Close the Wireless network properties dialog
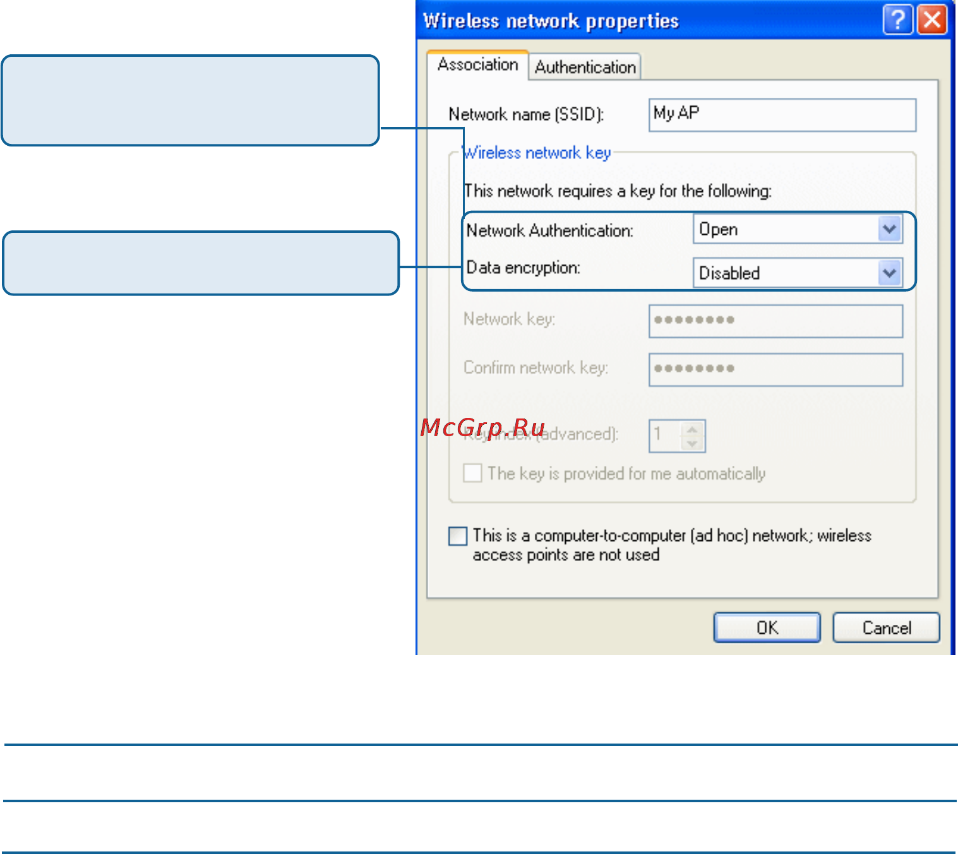 click(x=932, y=20)
